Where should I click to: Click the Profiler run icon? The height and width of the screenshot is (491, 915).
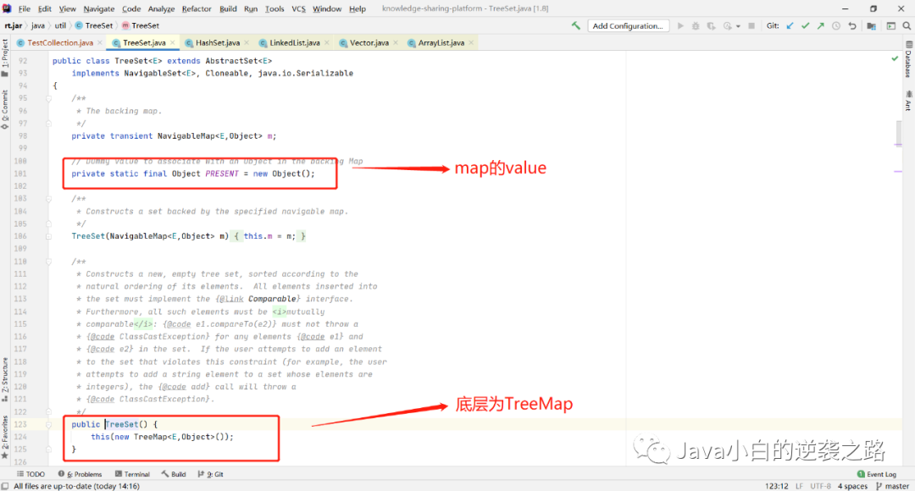(x=727, y=25)
